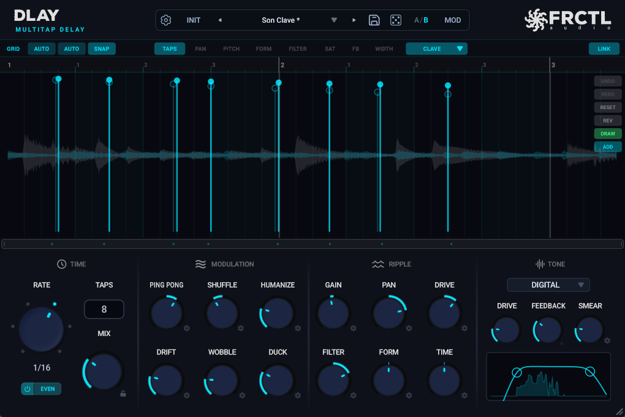Toggle the LINK button
Viewport: 625px width, 417px height.
click(604, 48)
